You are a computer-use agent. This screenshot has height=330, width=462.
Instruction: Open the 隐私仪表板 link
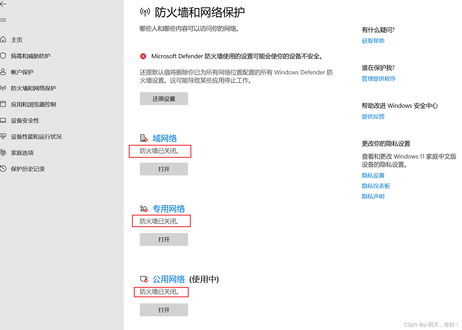pos(376,186)
